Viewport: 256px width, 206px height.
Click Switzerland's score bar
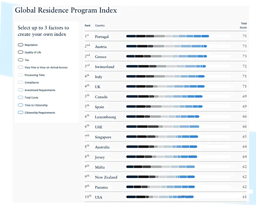tap(166, 66)
